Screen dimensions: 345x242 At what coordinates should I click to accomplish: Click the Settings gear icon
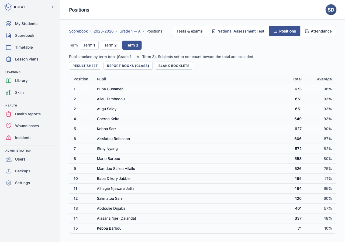pyautogui.click(x=9, y=183)
